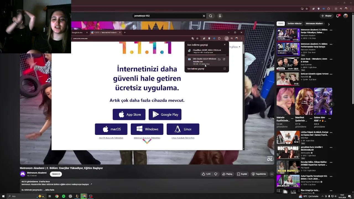The image size is (354, 199).
Task: Click the Cloudflare_WARP msi download entry
Action: (207, 51)
